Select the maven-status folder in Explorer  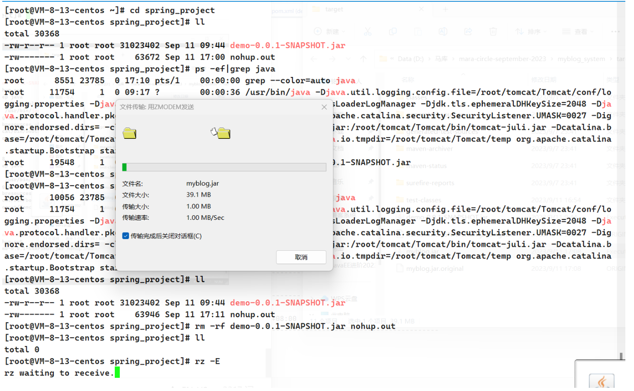(x=426, y=166)
